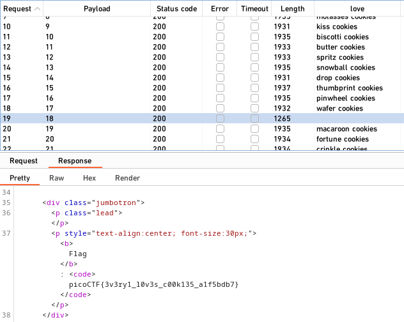The image size is (404, 322).
Task: Toggle Timeout checkbox for request 19
Action: (254, 118)
